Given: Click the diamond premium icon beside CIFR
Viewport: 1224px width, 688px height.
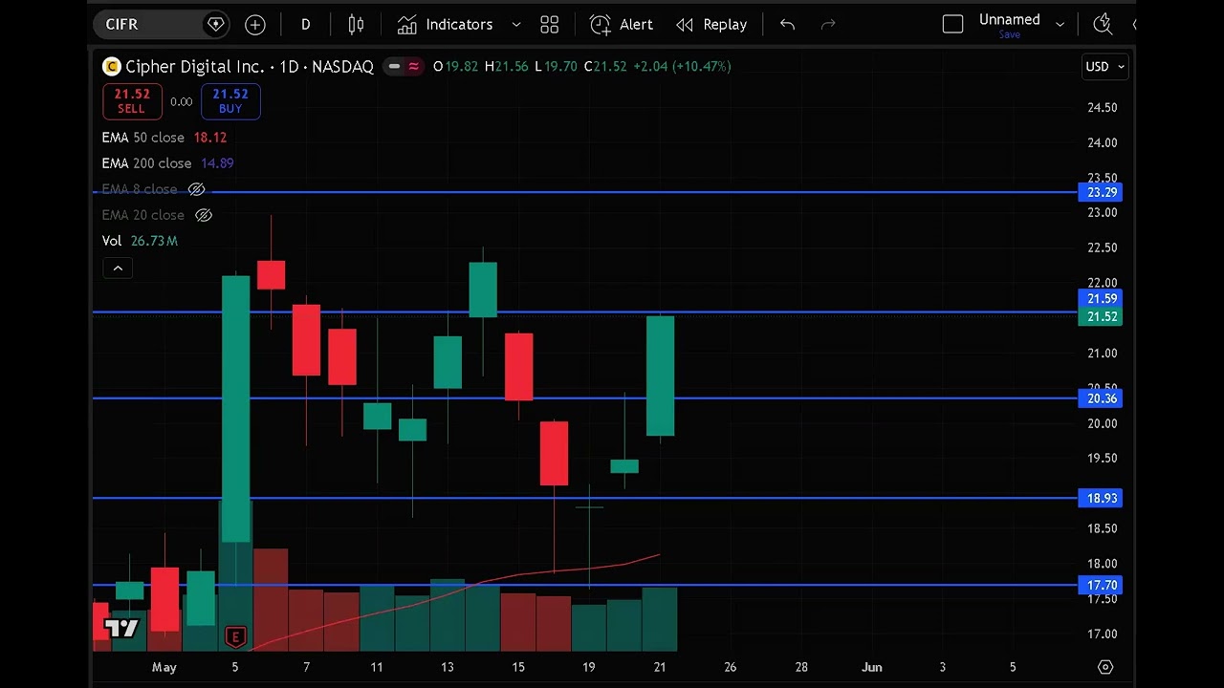Looking at the screenshot, I should pyautogui.click(x=216, y=25).
